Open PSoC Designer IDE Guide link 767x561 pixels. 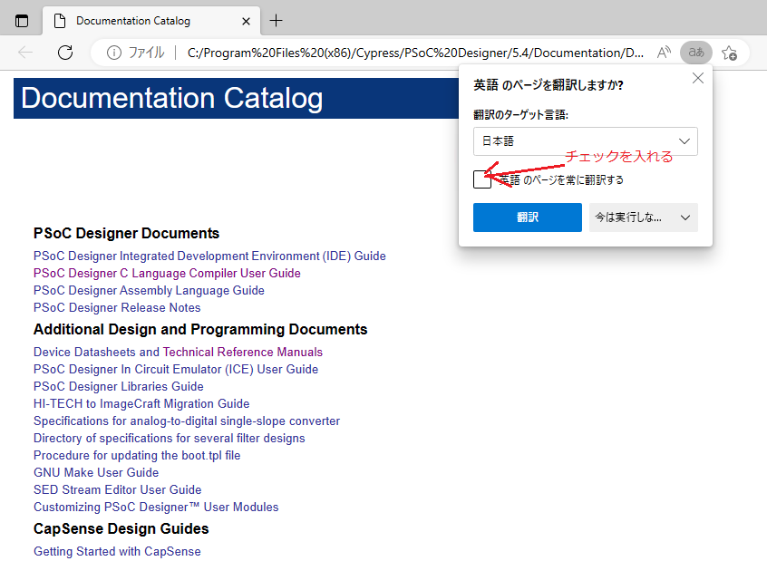tap(209, 256)
